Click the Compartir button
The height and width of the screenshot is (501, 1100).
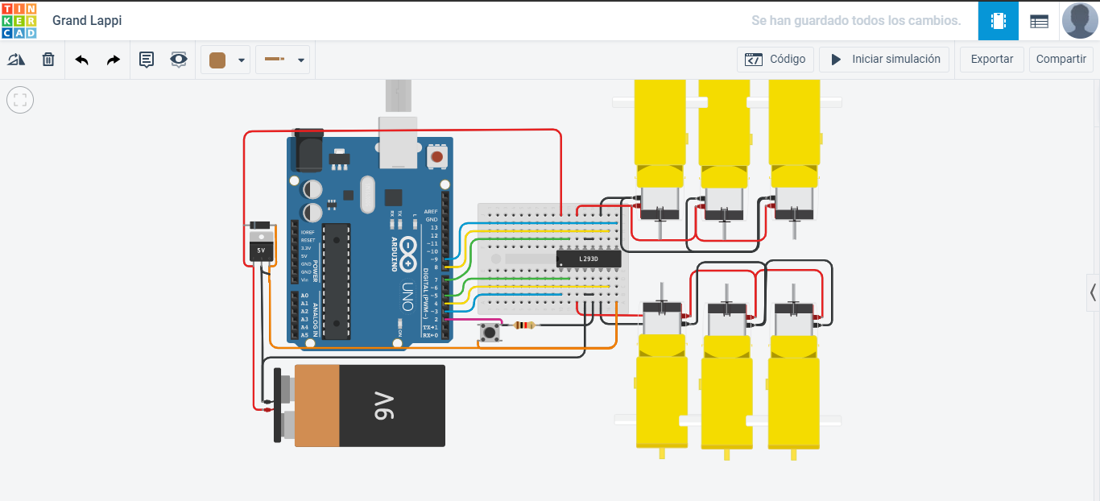[1061, 59]
